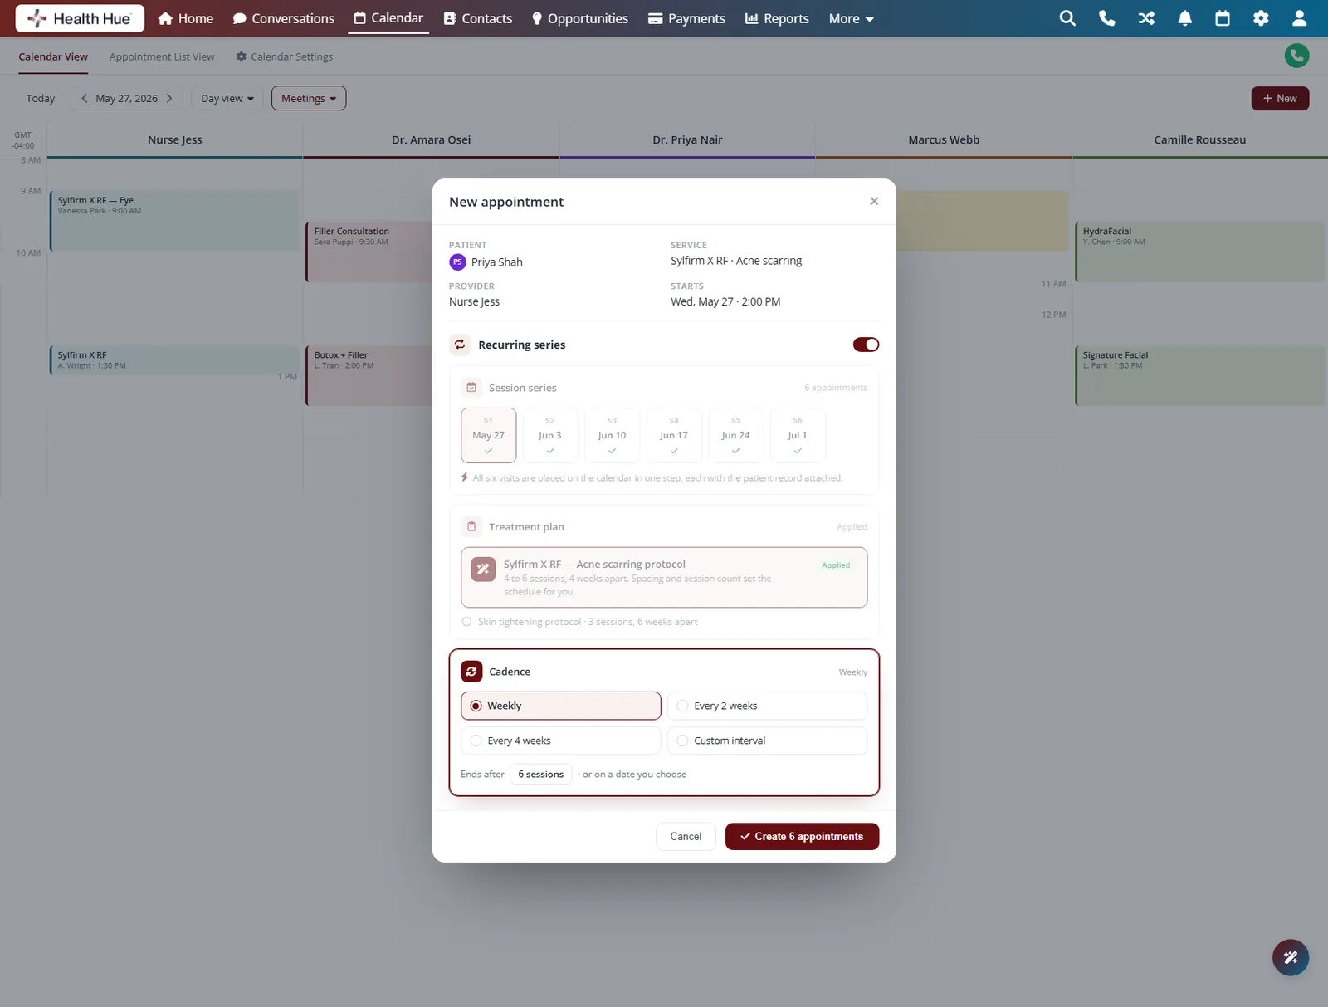The height and width of the screenshot is (1007, 1328).
Task: Click the New appointment button
Action: [x=1280, y=98]
